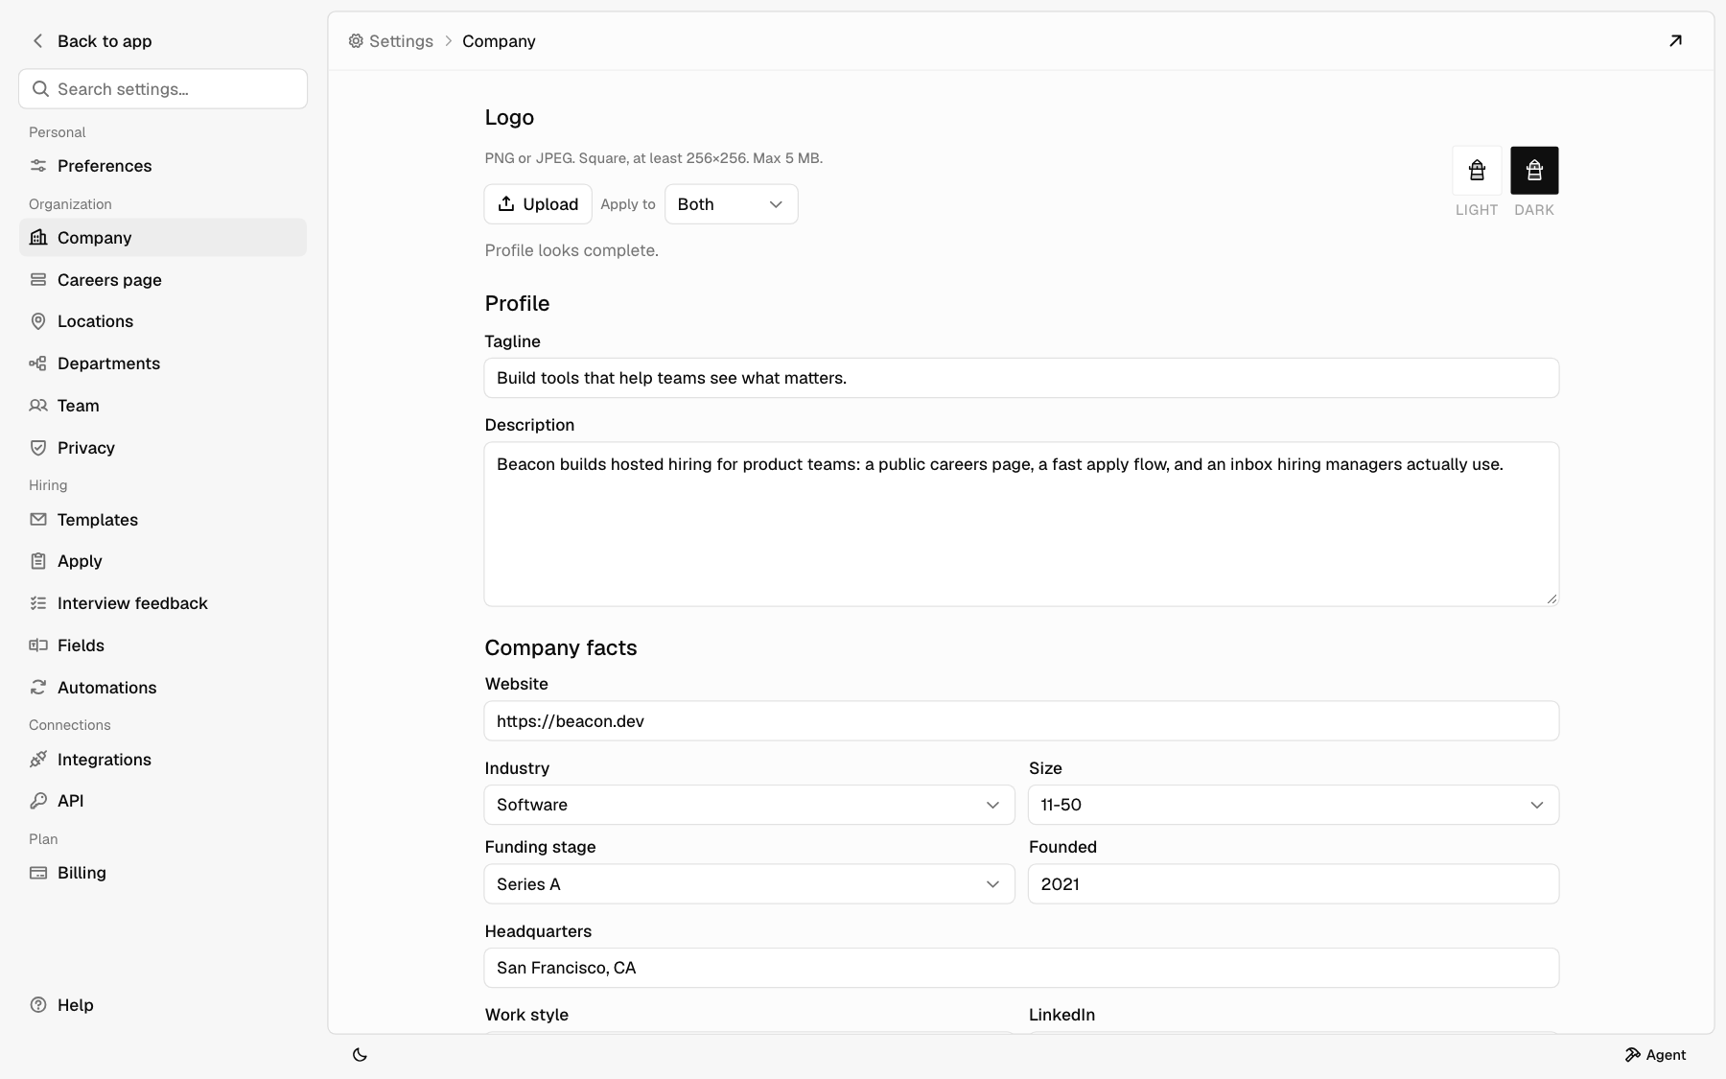The width and height of the screenshot is (1726, 1079).
Task: Open the page in new window arrow
Action: tap(1675, 40)
